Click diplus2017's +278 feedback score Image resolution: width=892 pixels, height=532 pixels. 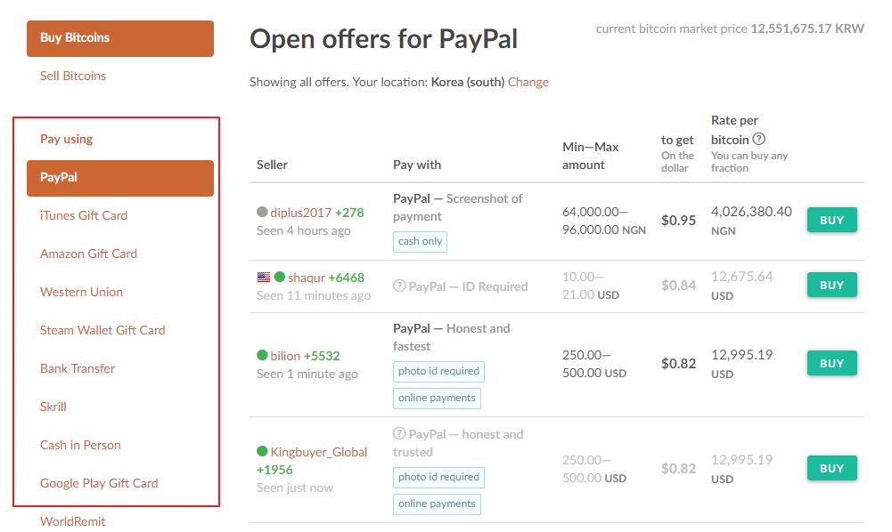[349, 213]
